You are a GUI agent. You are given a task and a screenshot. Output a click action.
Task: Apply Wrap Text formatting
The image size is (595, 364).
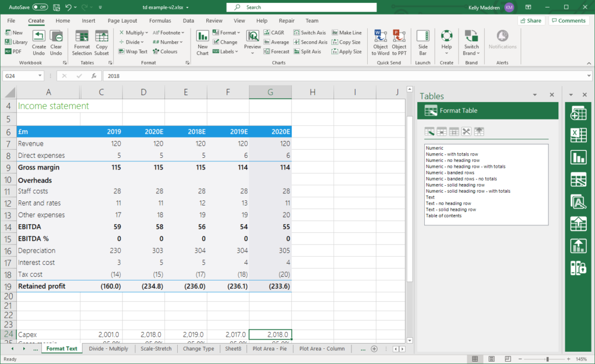point(133,51)
